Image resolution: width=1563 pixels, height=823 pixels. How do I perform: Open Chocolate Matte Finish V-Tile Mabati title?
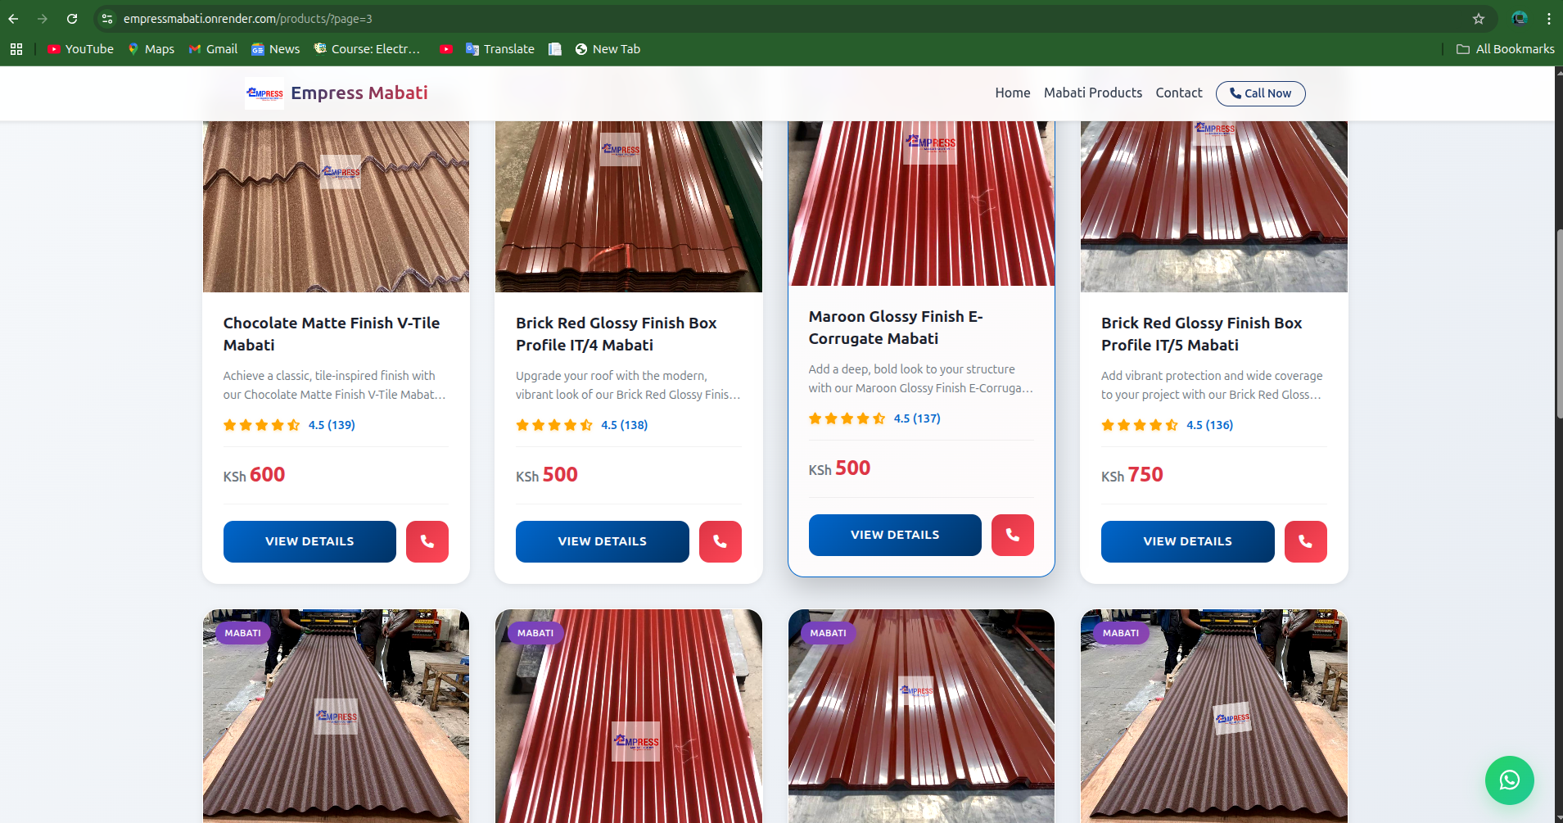pos(332,334)
